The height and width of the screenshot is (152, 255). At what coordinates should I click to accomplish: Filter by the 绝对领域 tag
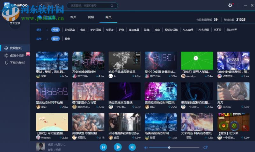coord(96,30)
